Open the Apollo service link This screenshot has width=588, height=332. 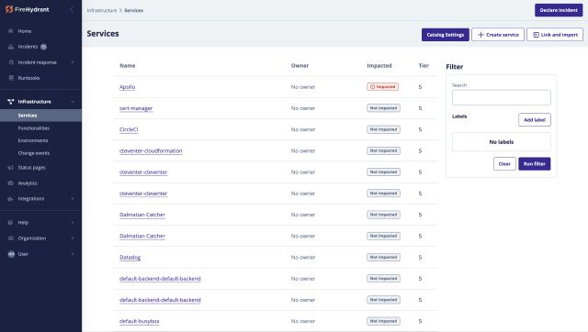coord(127,87)
